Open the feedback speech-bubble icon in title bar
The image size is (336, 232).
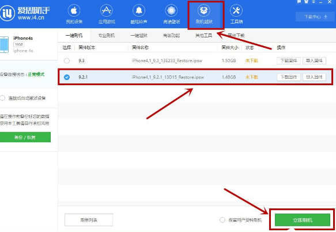299,2
